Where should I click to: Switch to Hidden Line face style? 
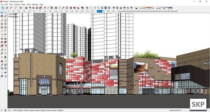[98, 8]
